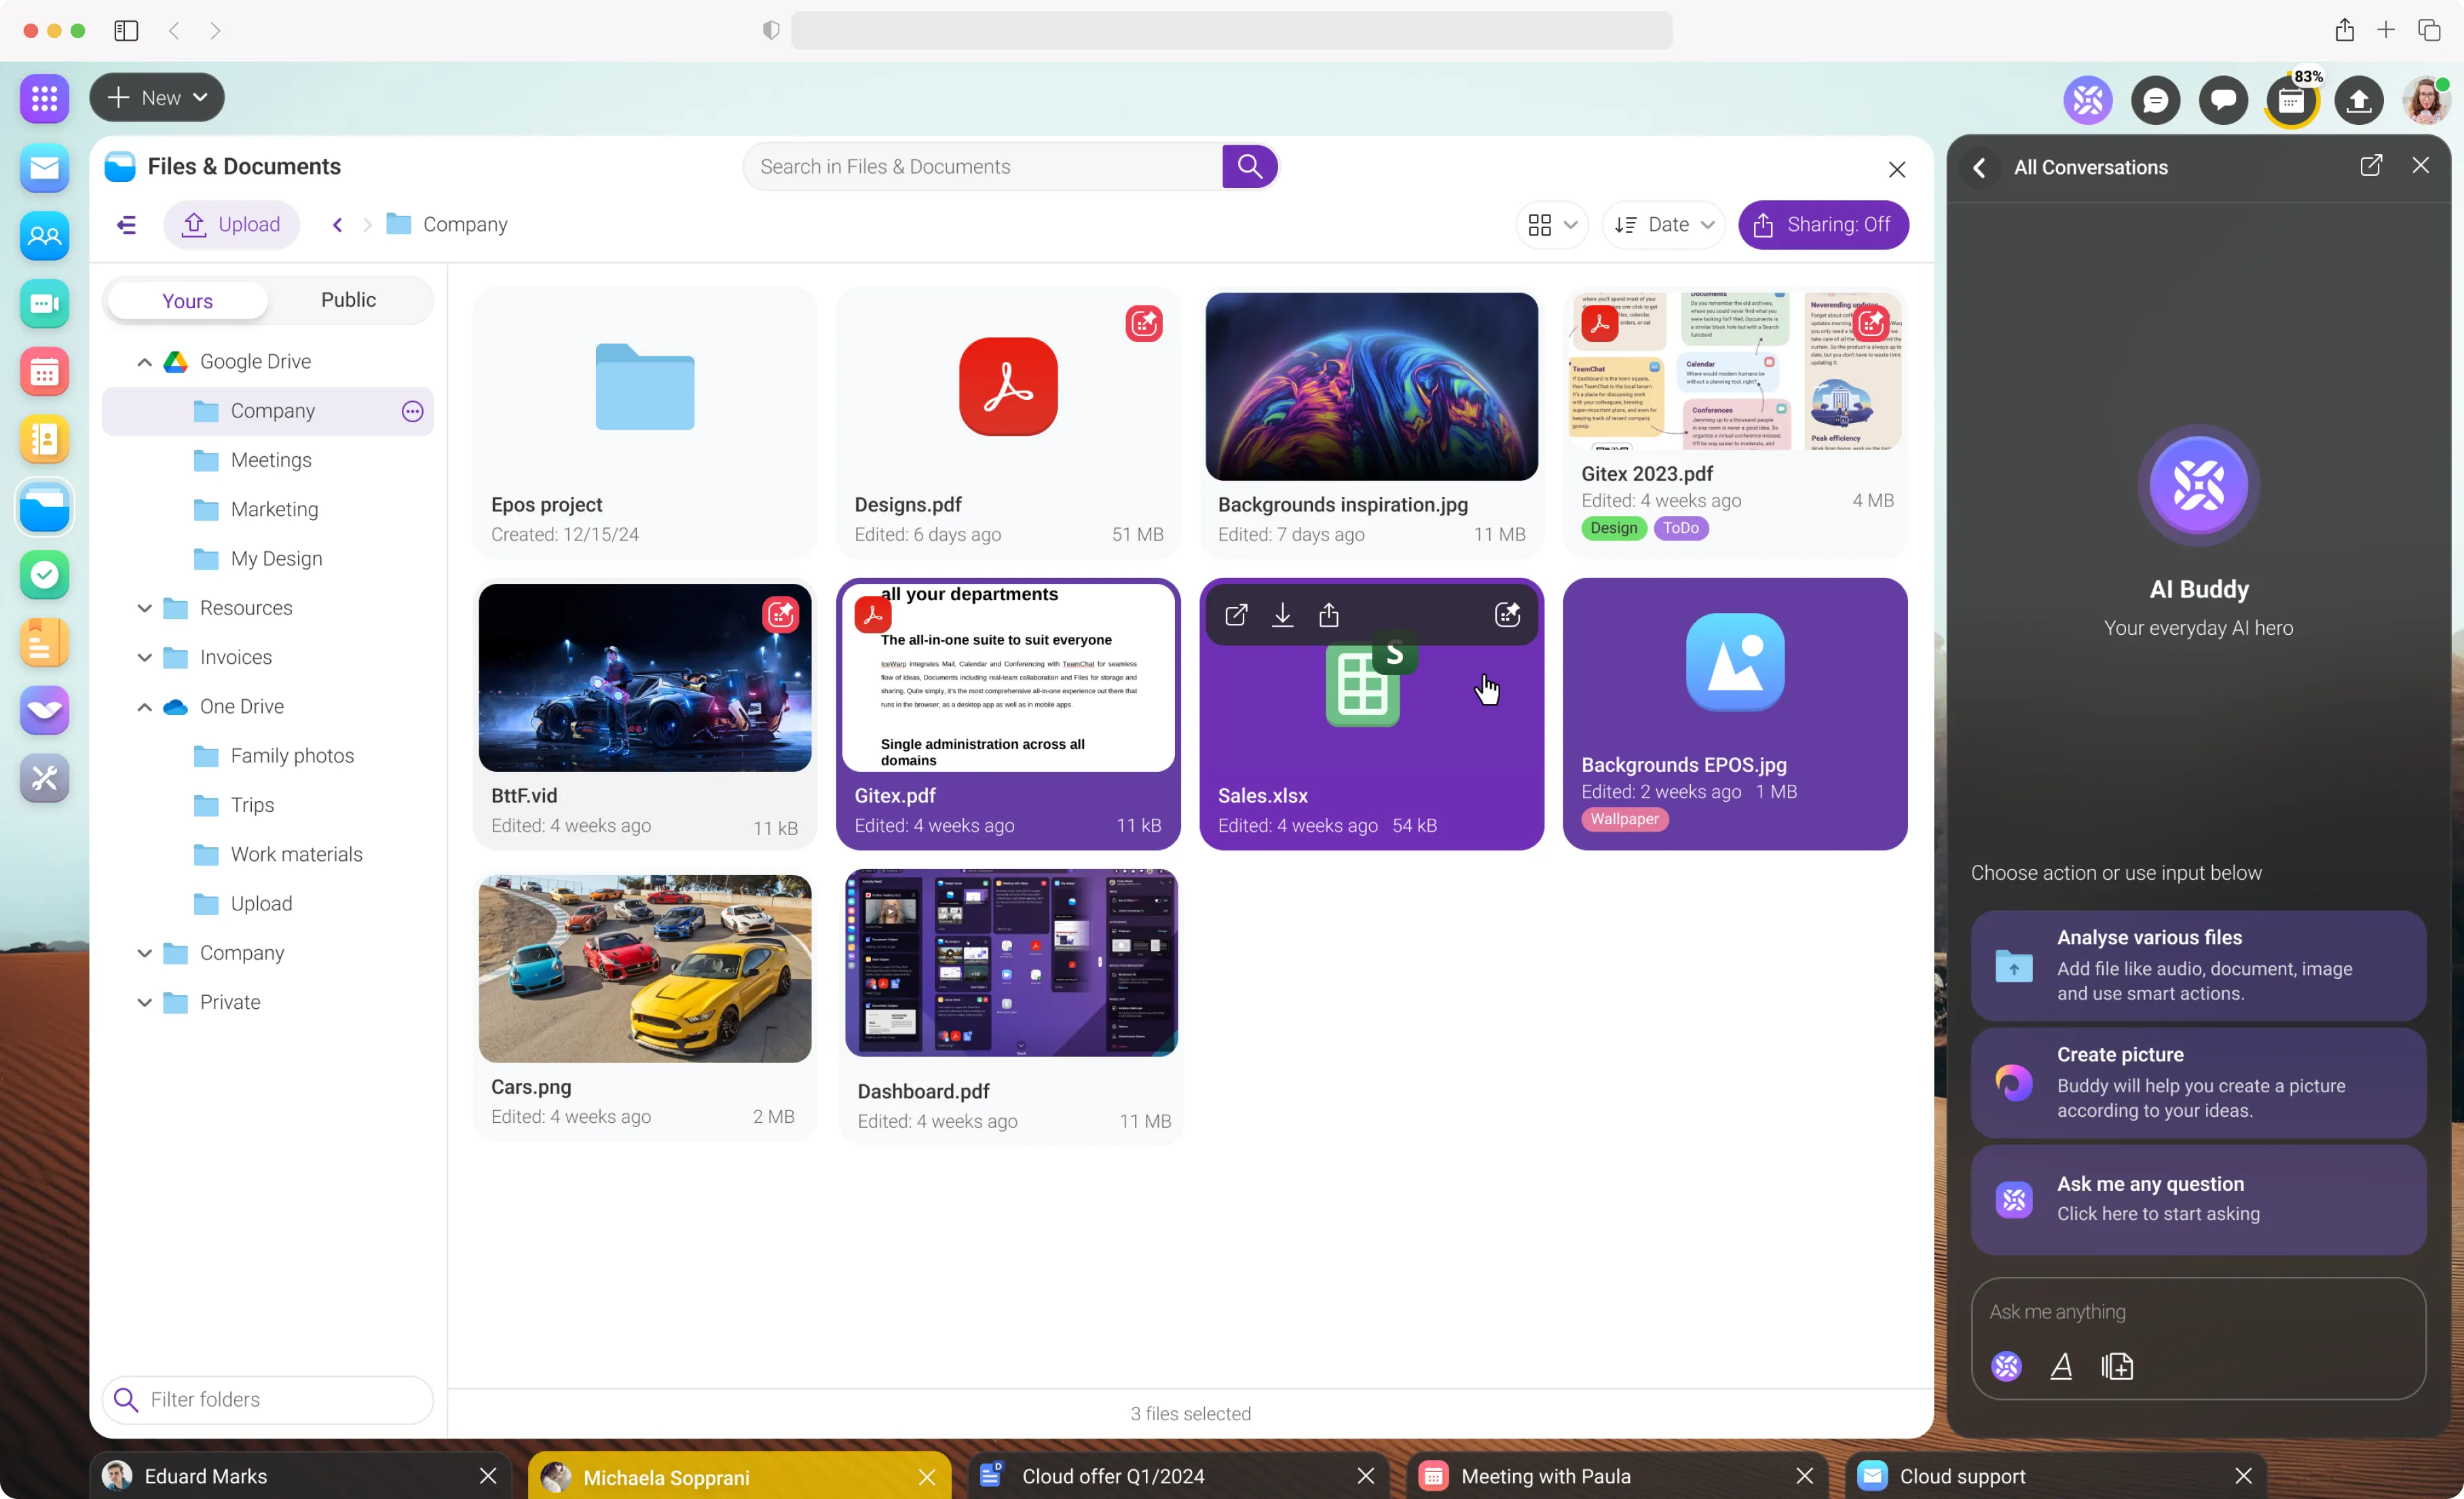Image resolution: width=2464 pixels, height=1499 pixels.
Task: Click the AI edit icon on Designs.pdf
Action: 1144,324
